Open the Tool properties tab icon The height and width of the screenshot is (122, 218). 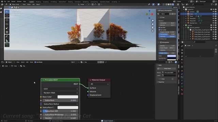click(x=182, y=46)
